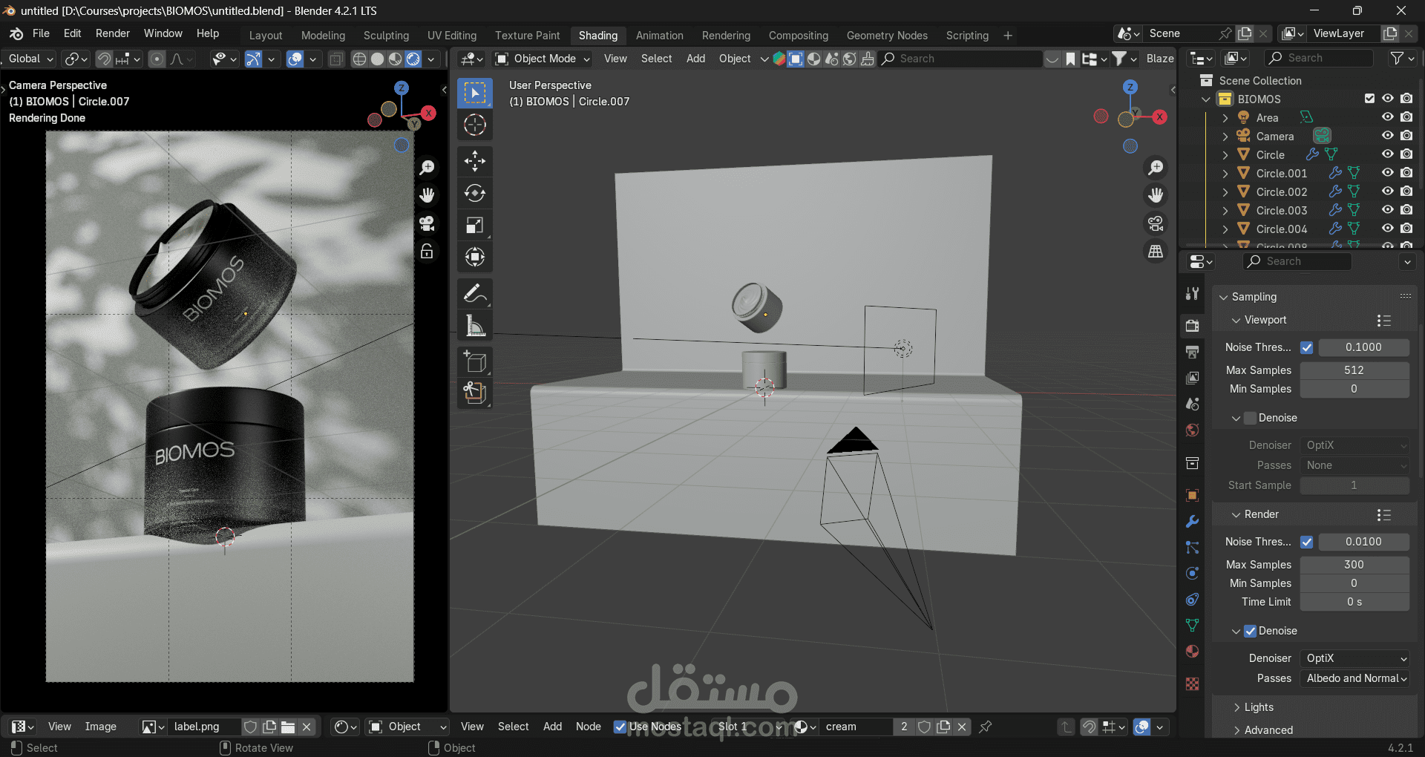Open the Render properties tab
Image resolution: width=1425 pixels, height=757 pixels.
point(1192,325)
